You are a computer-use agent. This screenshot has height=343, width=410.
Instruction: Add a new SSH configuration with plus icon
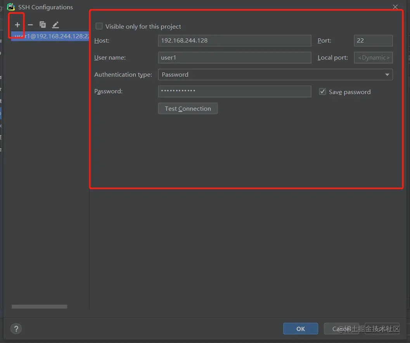pyautogui.click(x=17, y=25)
